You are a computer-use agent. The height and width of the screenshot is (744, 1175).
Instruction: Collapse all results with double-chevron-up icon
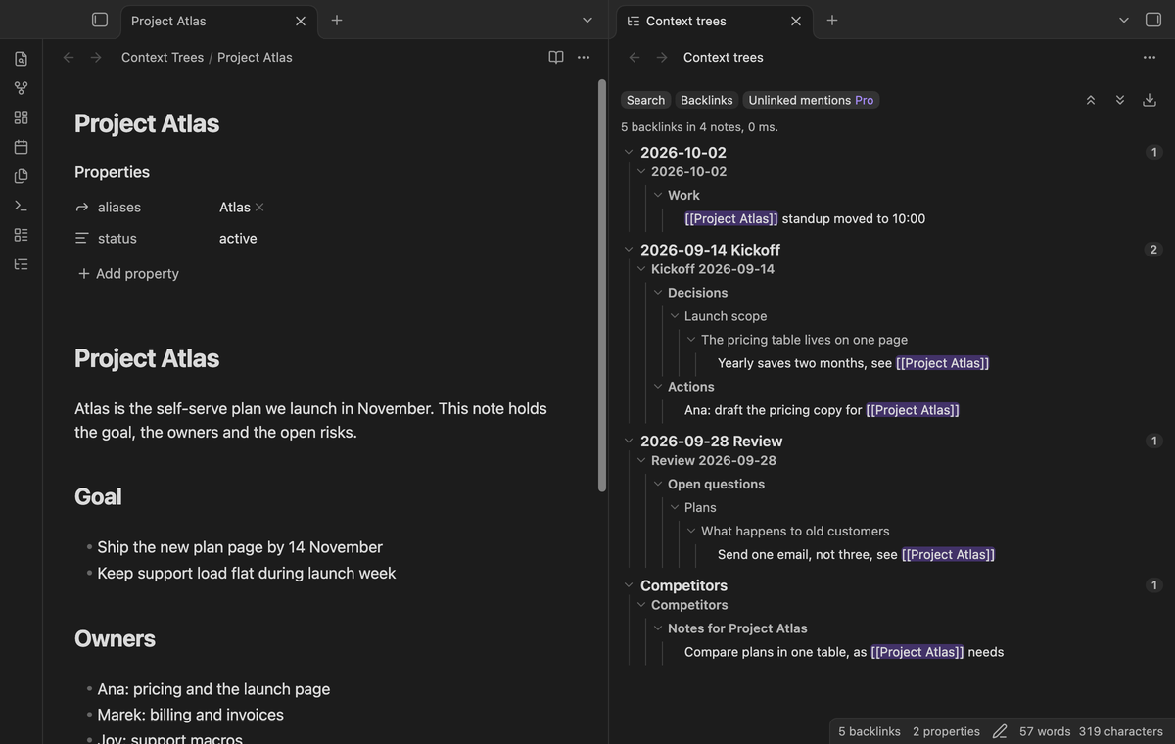tap(1091, 100)
